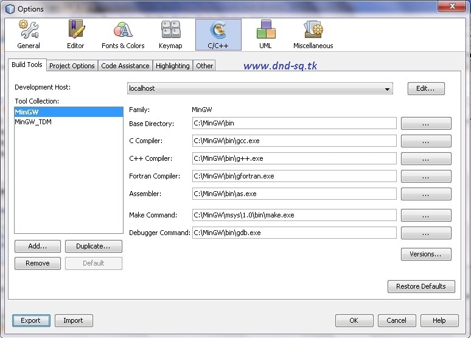
Task: Open the Highlighting tab
Action: pos(172,66)
